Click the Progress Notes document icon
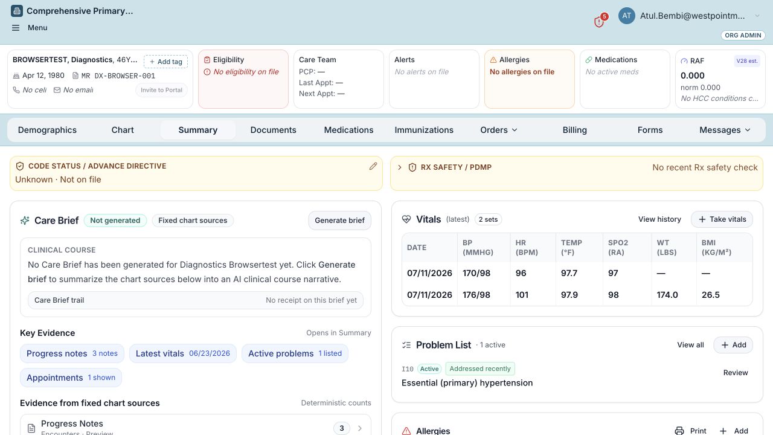 coord(31,428)
